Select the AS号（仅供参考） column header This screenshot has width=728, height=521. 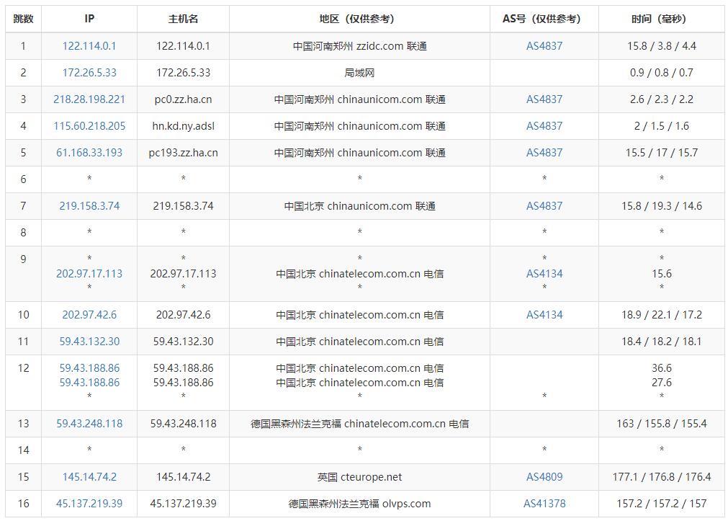(544, 19)
